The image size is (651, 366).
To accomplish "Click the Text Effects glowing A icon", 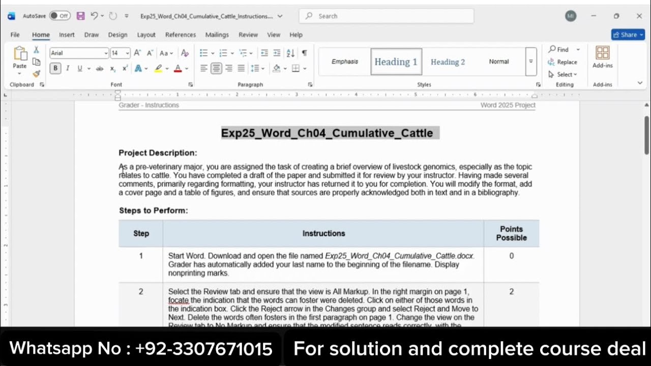I will pos(138,68).
